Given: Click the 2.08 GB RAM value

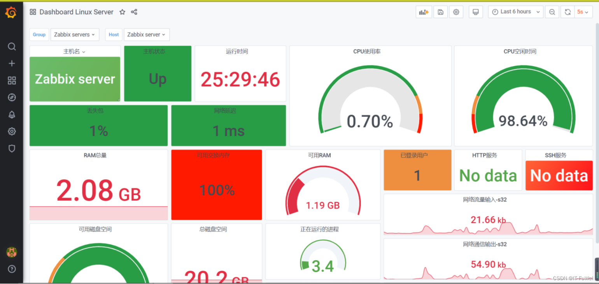Looking at the screenshot, I should 98,191.
